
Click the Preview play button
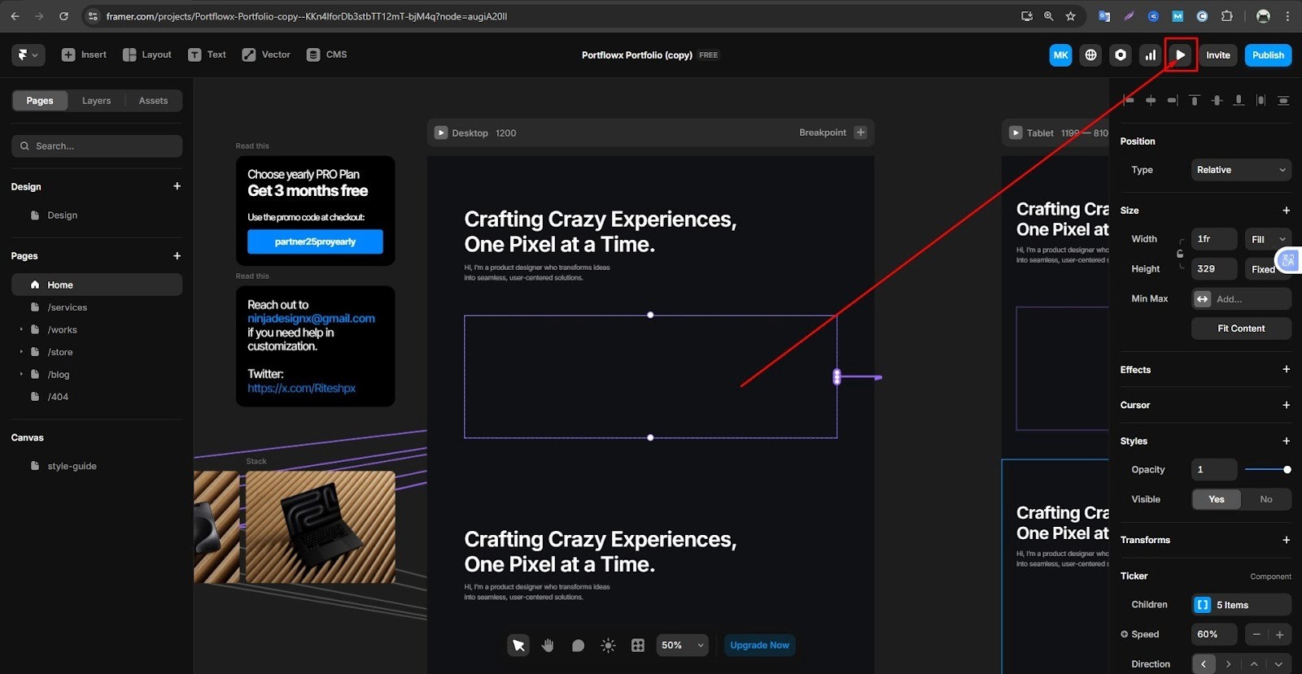pos(1180,55)
